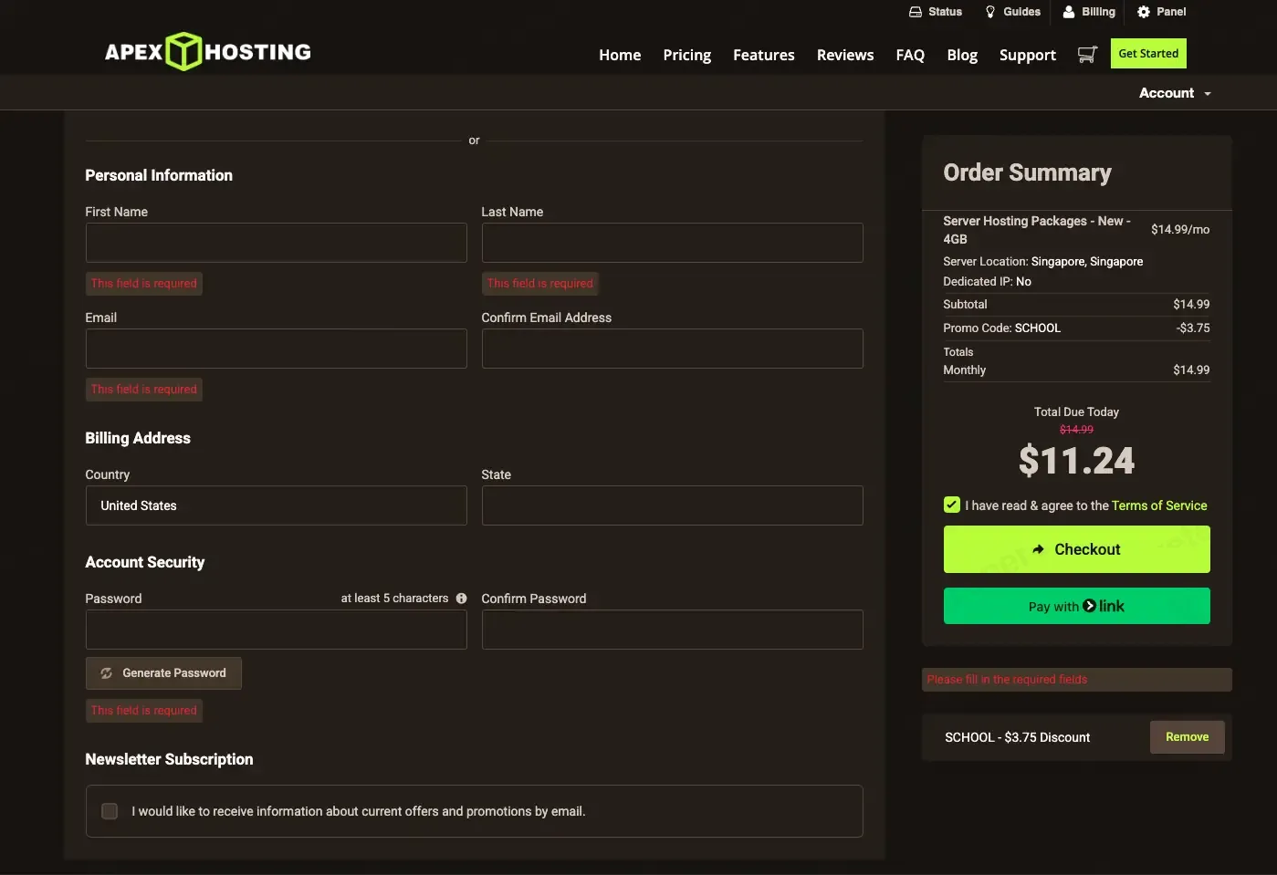The image size is (1277, 875).
Task: Remove the SCHOOL promo code
Action: click(1187, 737)
